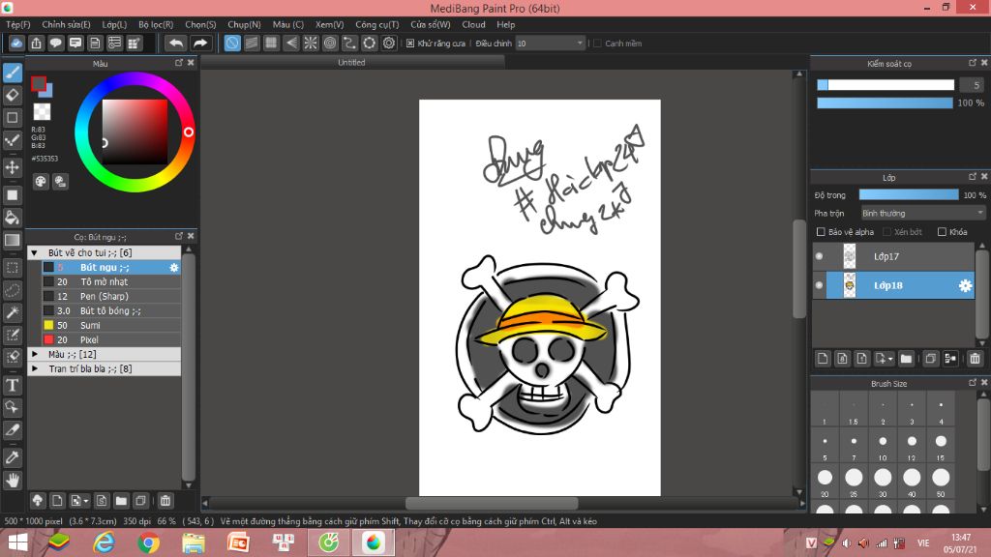Select the Bucket fill tool
This screenshot has height=557, width=991.
[12, 218]
